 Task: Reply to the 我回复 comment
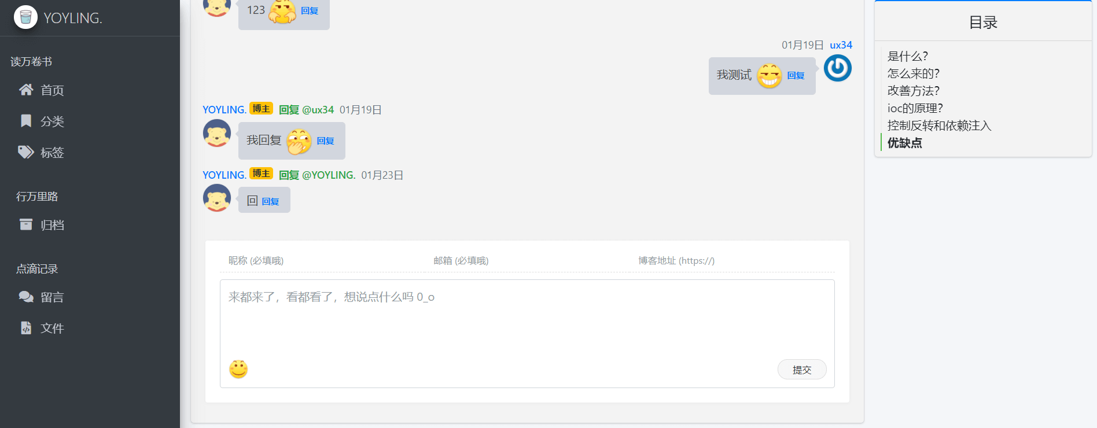click(325, 141)
